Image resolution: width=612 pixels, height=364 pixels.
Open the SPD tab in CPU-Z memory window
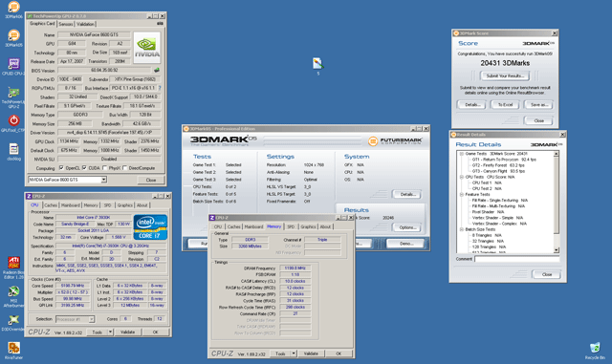click(291, 226)
